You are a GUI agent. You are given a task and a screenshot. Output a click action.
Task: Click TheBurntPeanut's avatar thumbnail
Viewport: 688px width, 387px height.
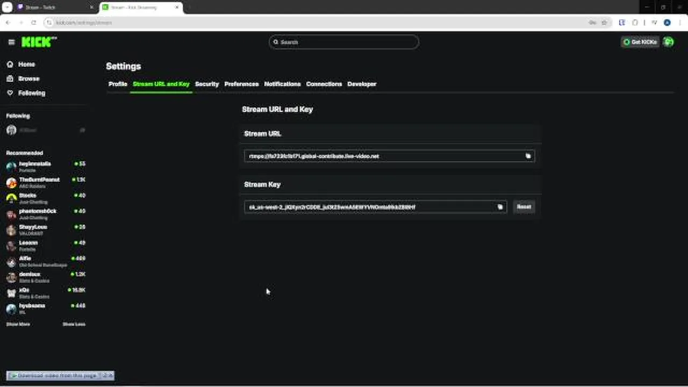point(11,182)
